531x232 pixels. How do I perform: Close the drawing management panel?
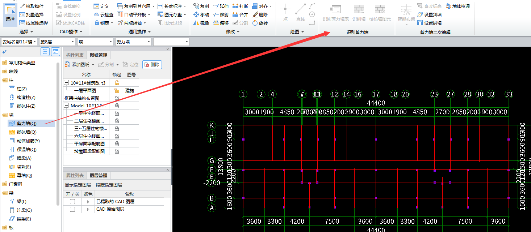coord(168,50)
